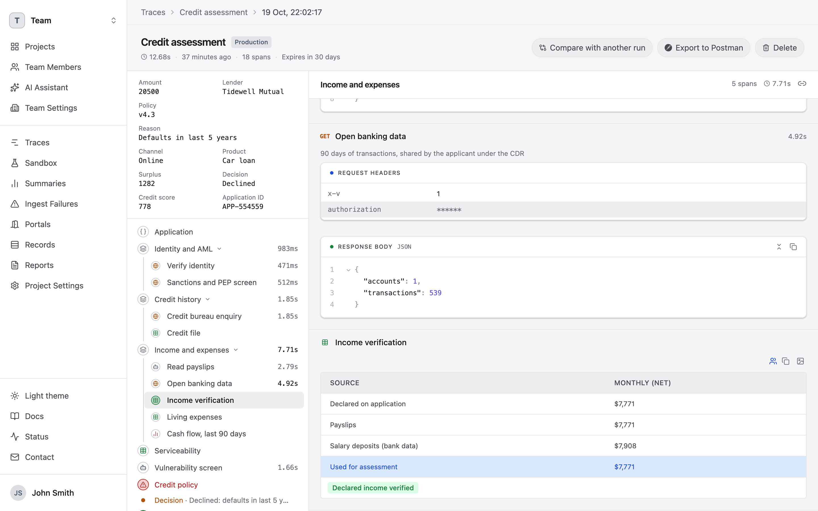Select the Open banking data span
The width and height of the screenshot is (818, 511).
[224, 384]
